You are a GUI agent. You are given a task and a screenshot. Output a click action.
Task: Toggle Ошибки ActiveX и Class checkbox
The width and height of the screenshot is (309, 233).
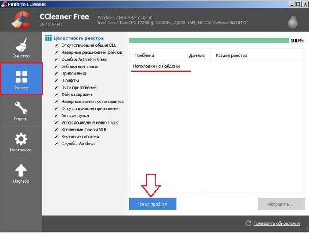[x=56, y=59]
